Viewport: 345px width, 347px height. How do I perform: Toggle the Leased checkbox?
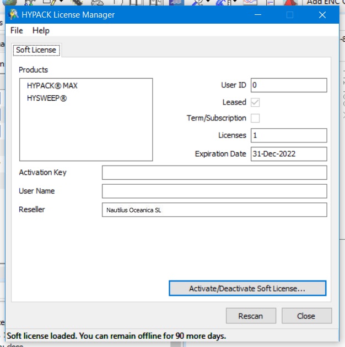(255, 102)
